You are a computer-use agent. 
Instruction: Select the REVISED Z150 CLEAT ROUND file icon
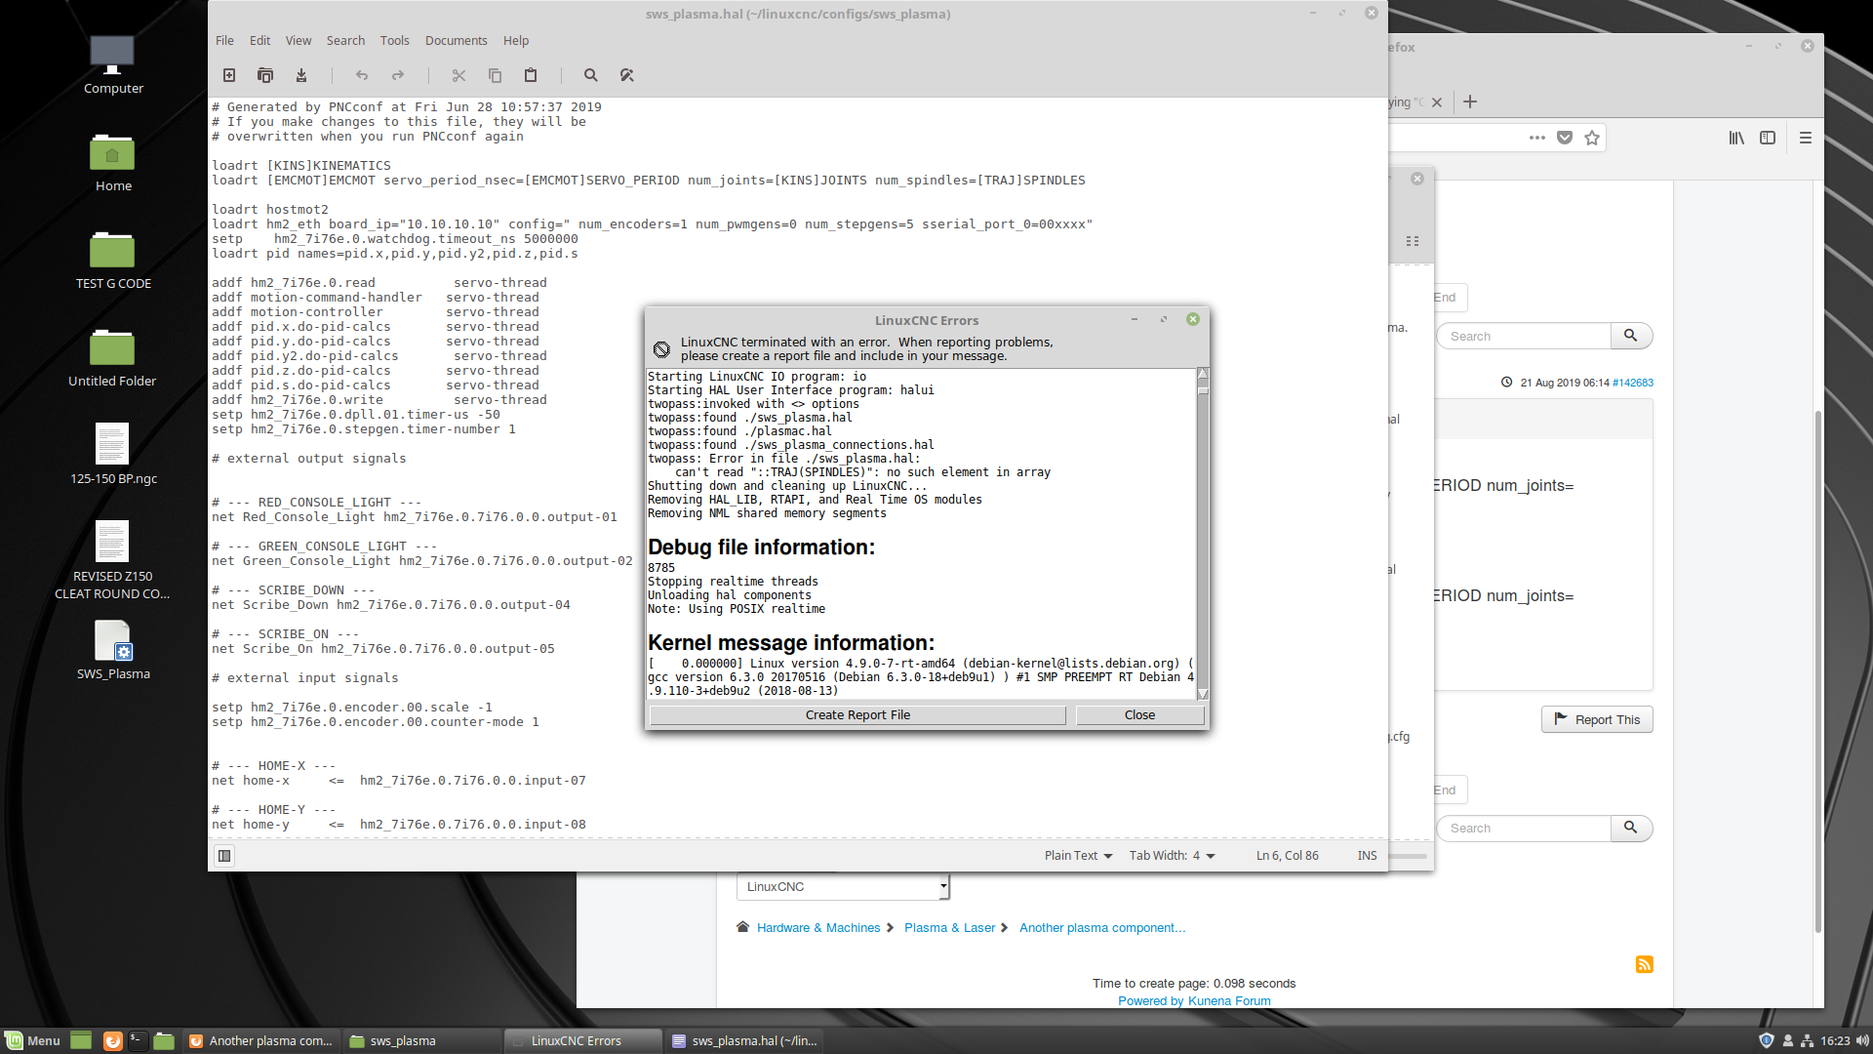112,560
